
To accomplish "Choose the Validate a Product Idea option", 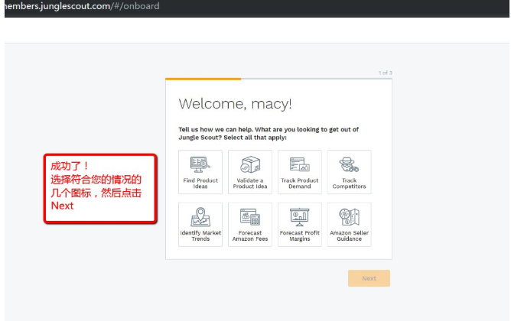I will 250,172.
